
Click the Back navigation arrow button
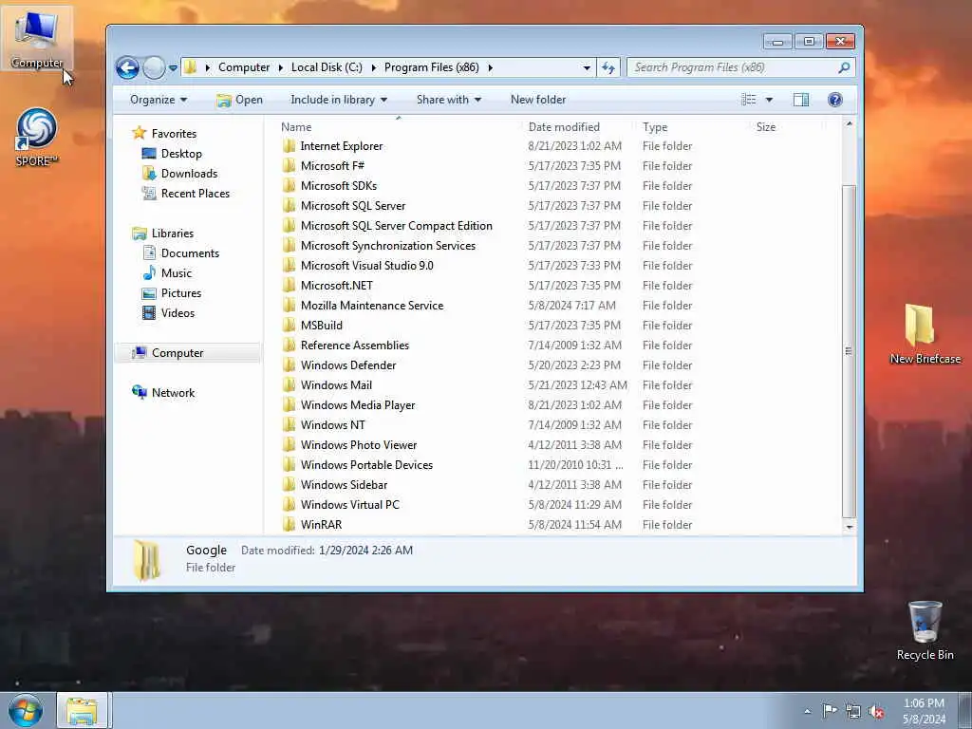click(128, 67)
